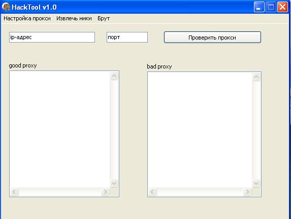Click the left arrow in good proxy list
Image resolution: width=291 pixels, height=219 pixels.
pyautogui.click(x=14, y=192)
